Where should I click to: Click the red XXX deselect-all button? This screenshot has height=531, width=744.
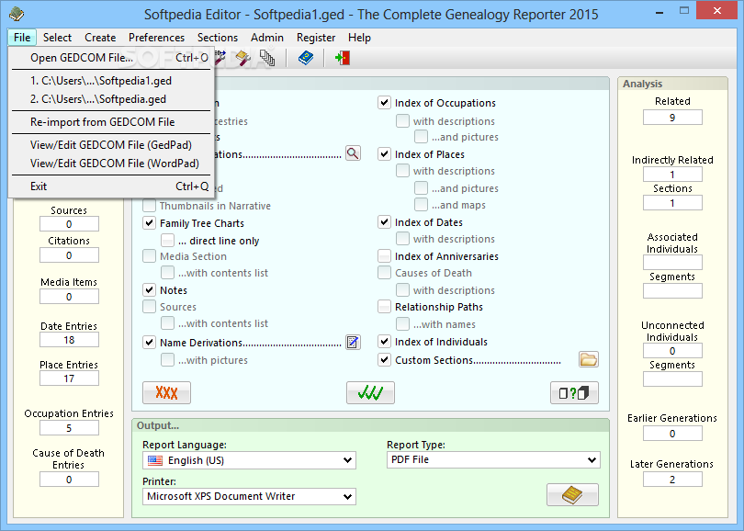(166, 393)
